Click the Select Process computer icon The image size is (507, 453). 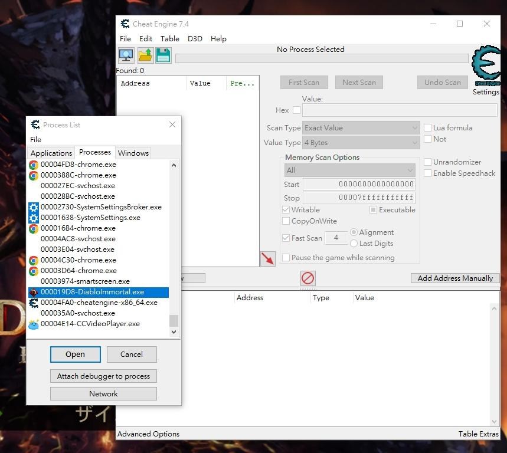coord(126,55)
